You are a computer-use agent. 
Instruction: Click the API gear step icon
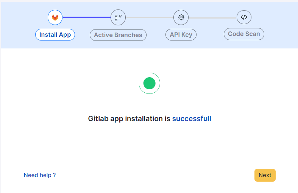click(181, 17)
